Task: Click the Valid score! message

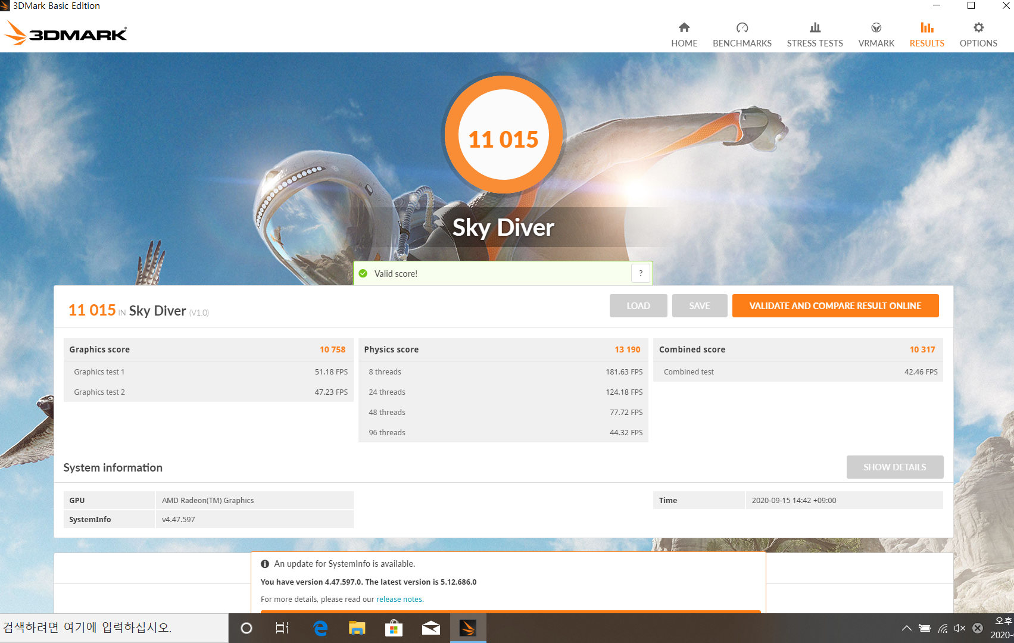Action: pyautogui.click(x=396, y=274)
